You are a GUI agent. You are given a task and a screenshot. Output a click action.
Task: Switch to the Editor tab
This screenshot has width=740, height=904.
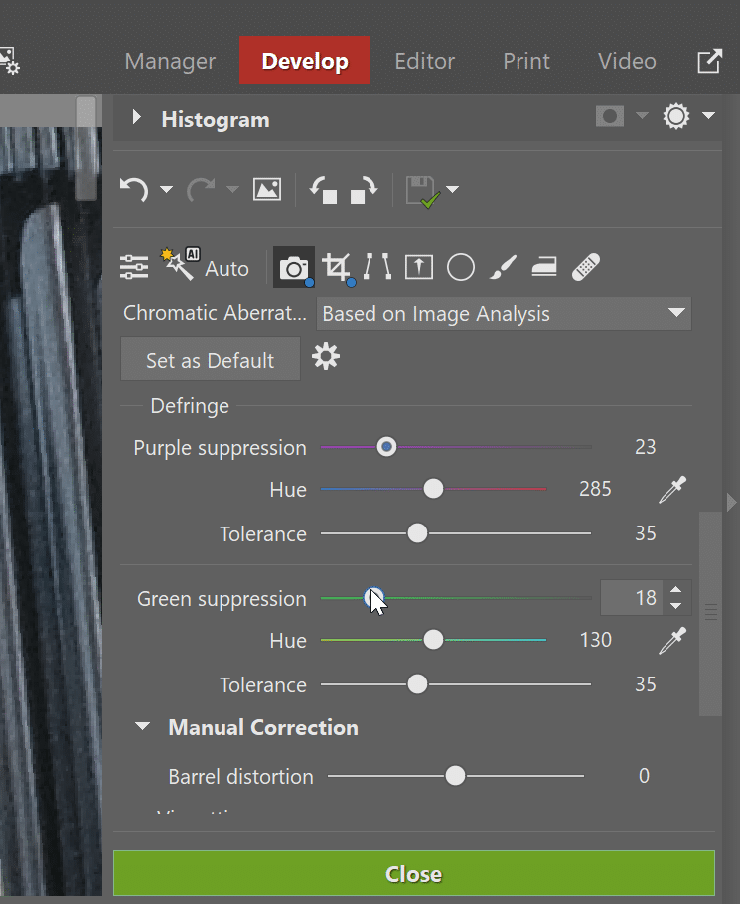click(426, 61)
